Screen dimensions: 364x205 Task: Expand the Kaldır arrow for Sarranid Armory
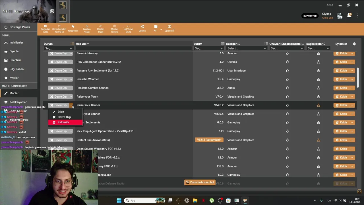(352, 53)
